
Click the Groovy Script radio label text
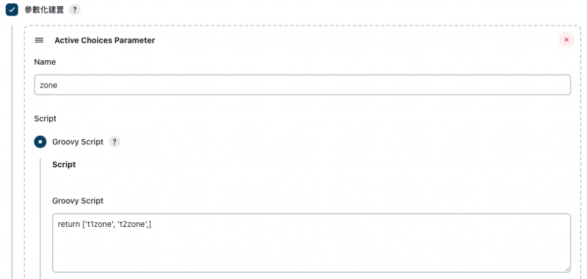[x=78, y=142]
